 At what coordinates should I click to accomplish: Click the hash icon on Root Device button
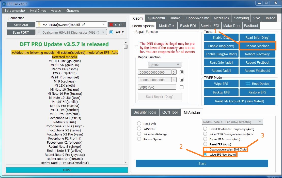tap(248, 84)
